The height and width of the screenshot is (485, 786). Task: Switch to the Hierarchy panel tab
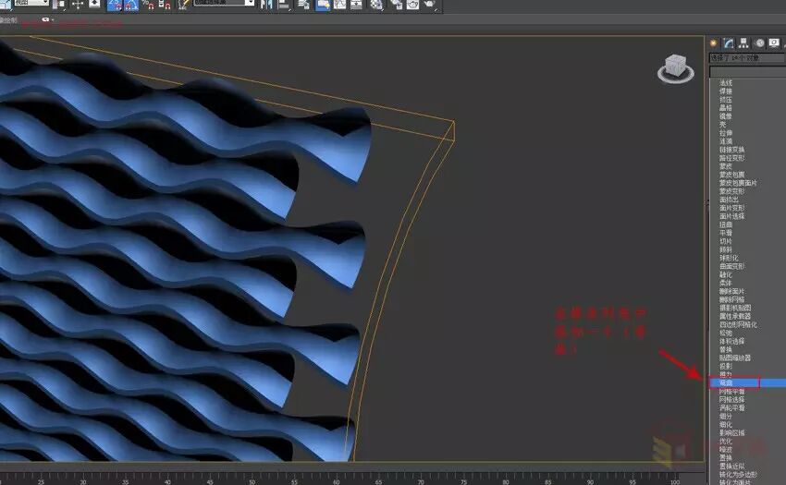[743, 43]
